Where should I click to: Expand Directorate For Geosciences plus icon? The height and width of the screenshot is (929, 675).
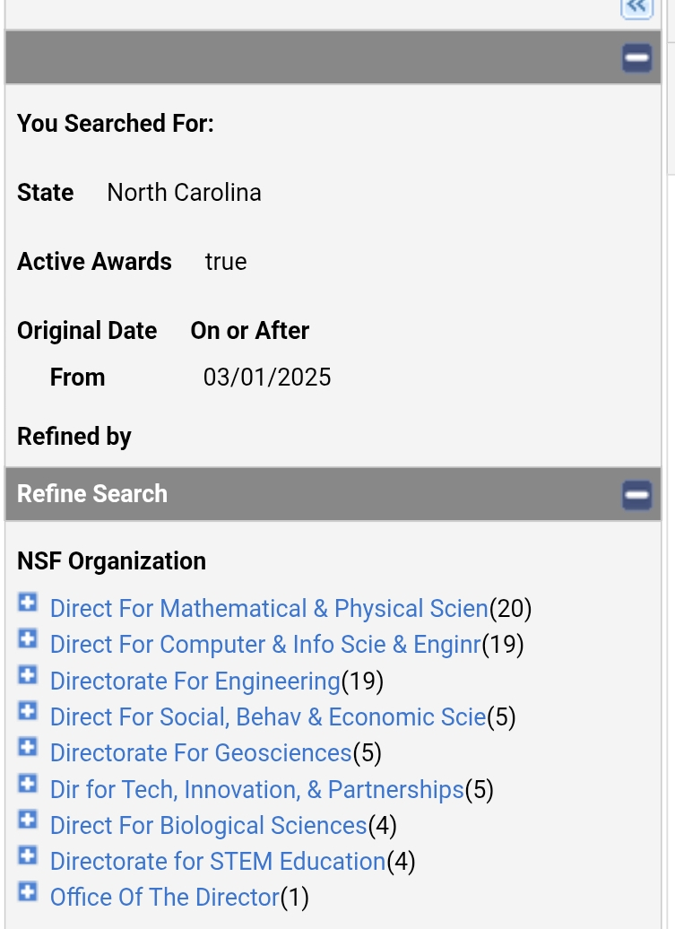tap(28, 747)
